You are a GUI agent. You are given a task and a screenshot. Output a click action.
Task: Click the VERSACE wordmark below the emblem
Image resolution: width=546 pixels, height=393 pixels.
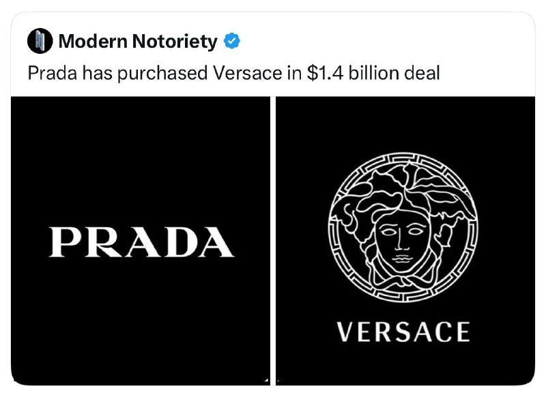(404, 332)
